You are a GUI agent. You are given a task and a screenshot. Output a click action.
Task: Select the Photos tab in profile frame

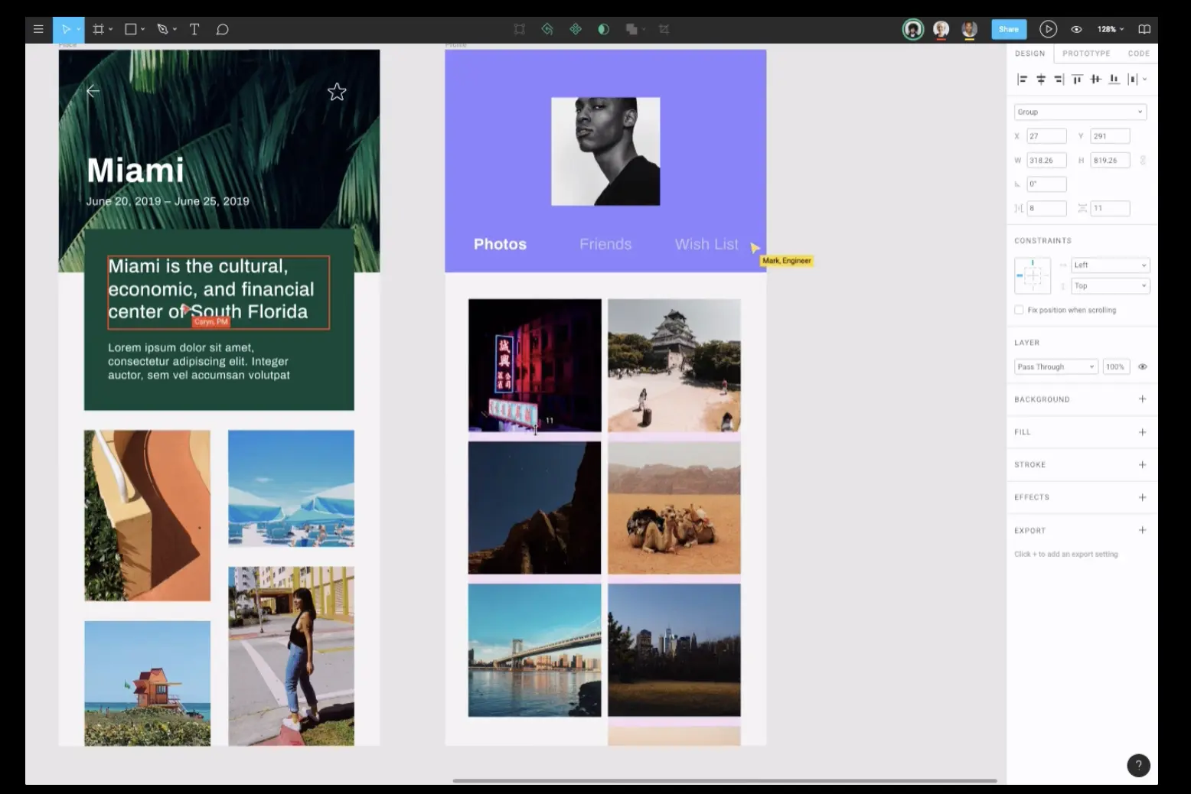(501, 245)
